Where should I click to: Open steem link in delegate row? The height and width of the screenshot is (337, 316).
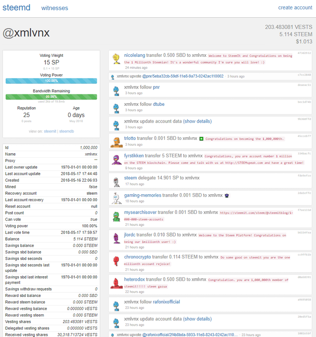point(130,178)
